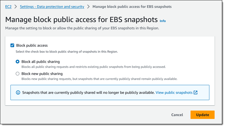Click the "Block new public sharing" label text
Viewport: 225px width, 127px height.
[x=42, y=74]
